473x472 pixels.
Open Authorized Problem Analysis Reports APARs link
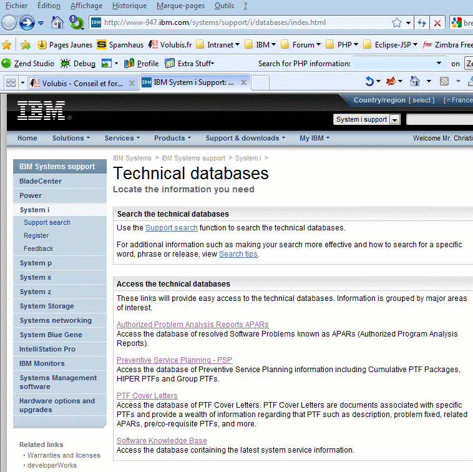(x=192, y=325)
